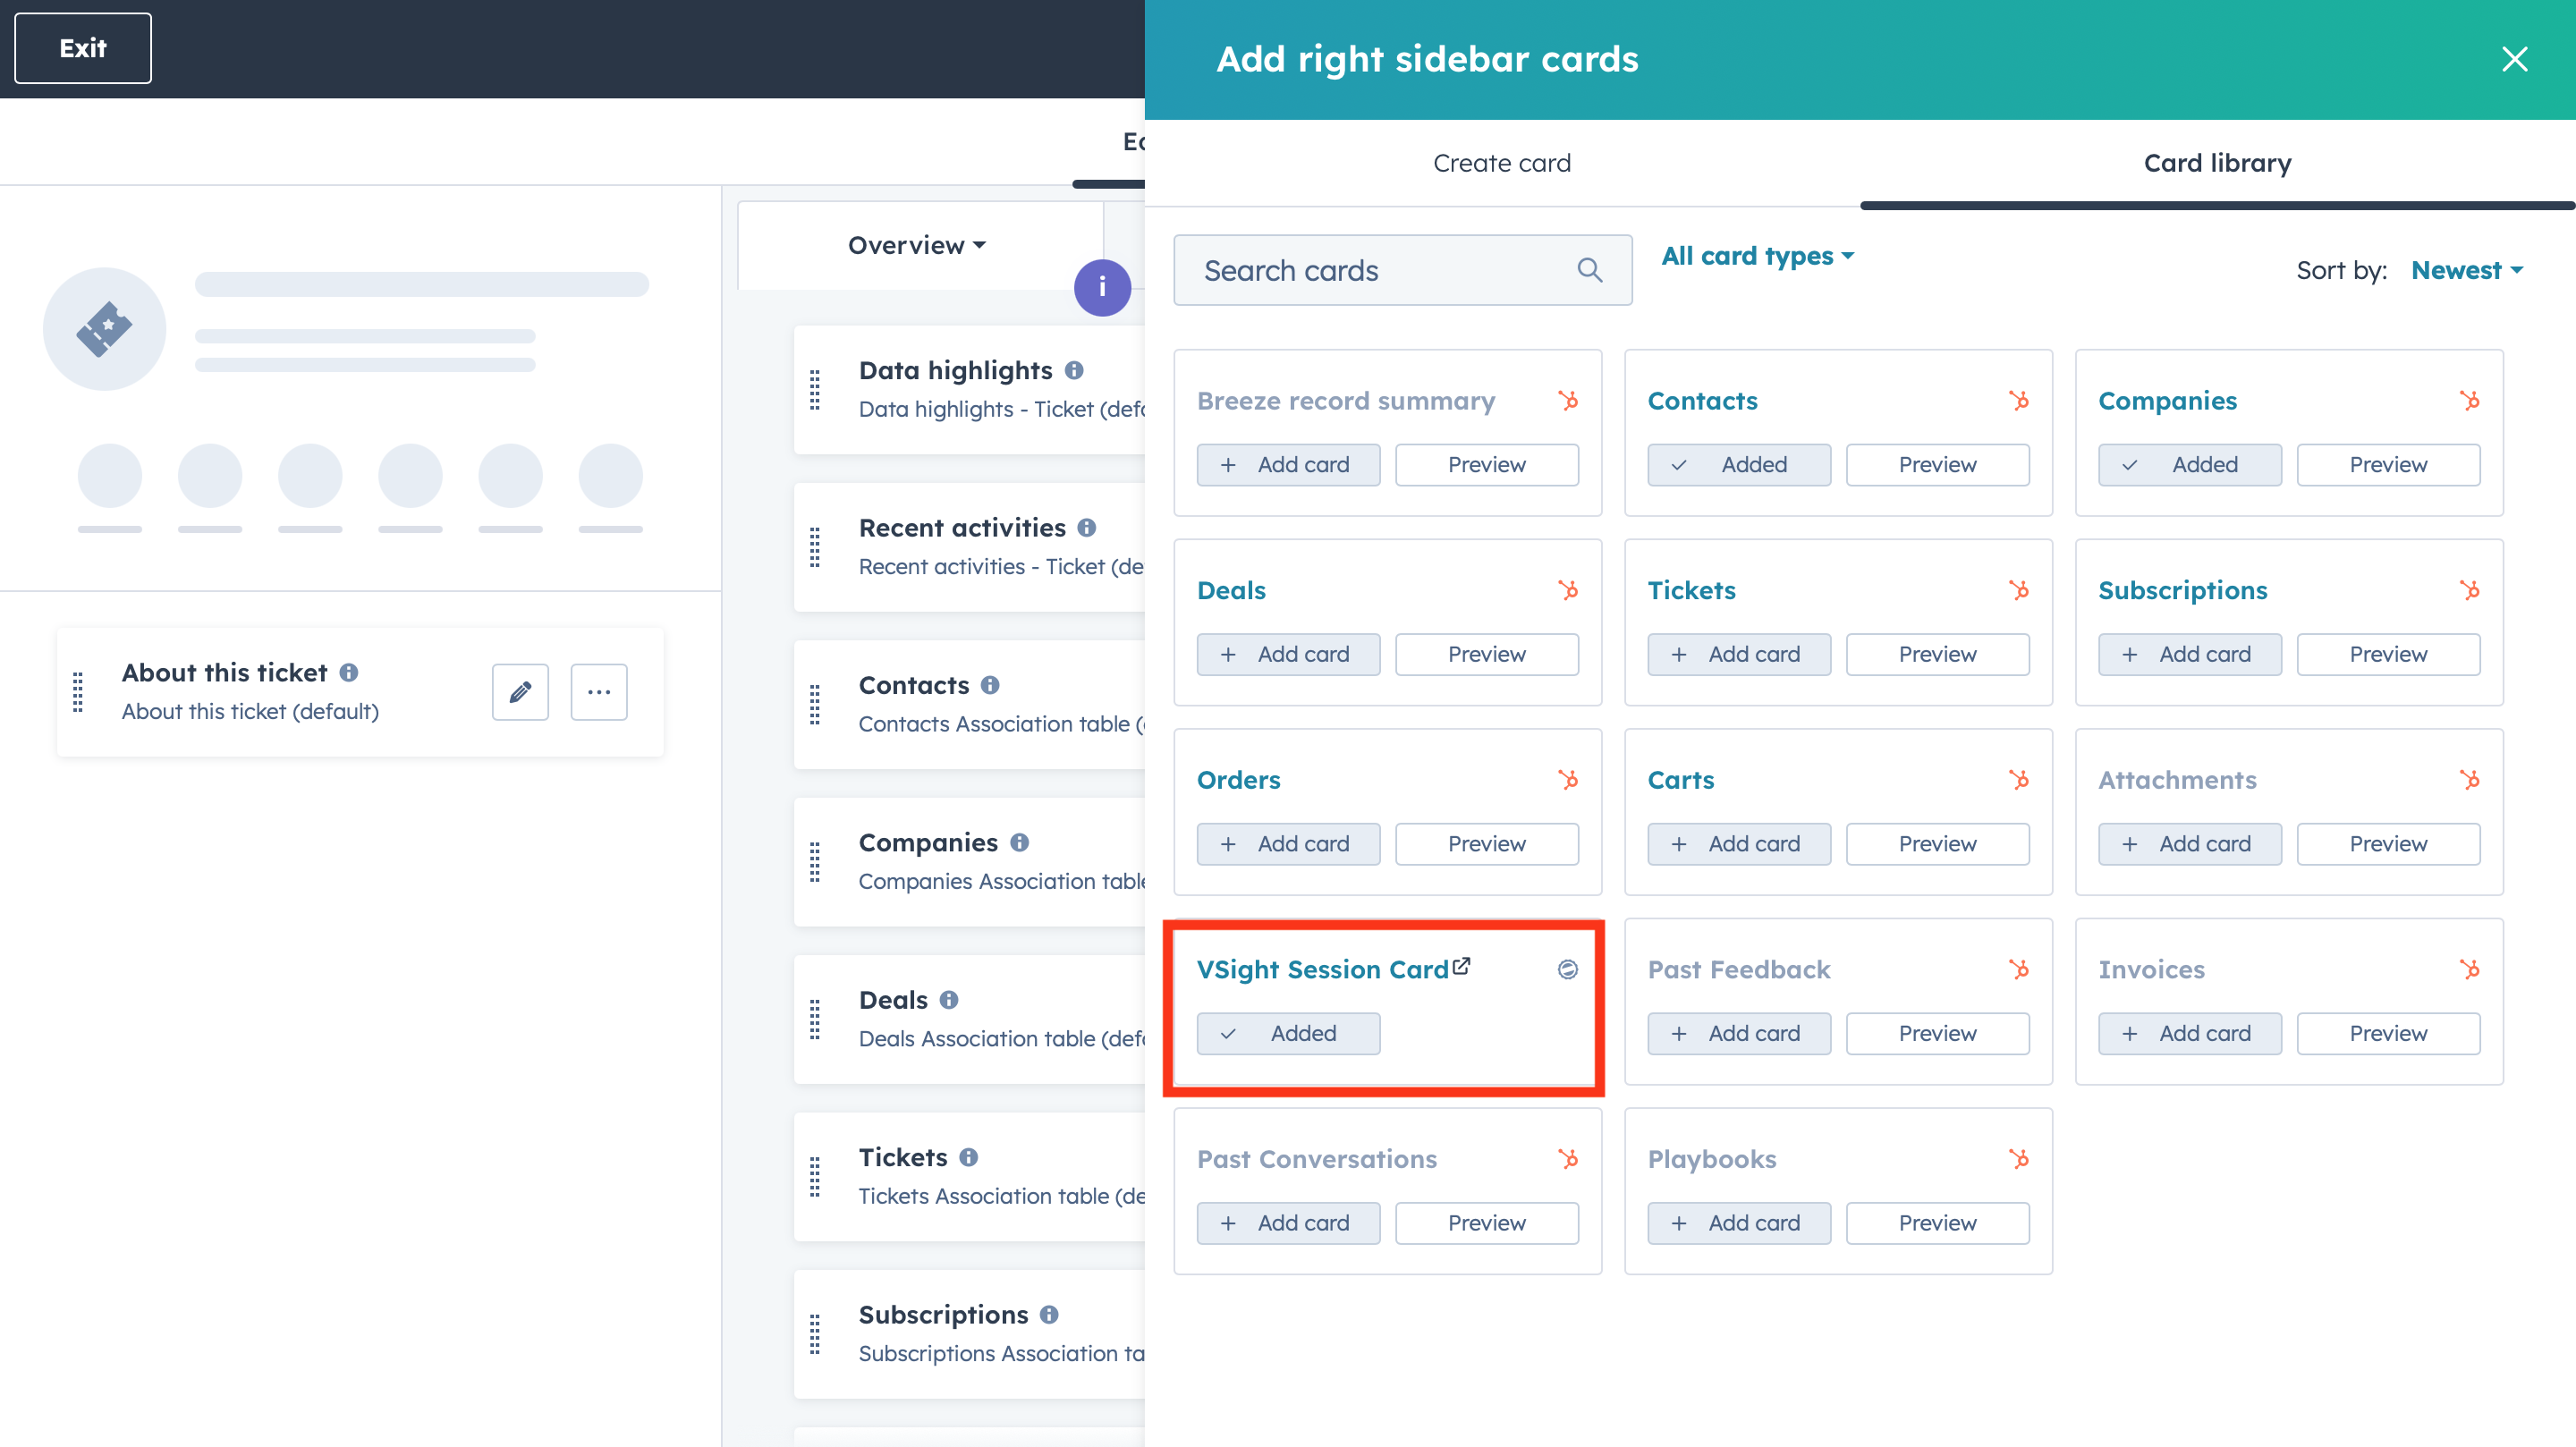
Task: Switch to the Card library tab
Action: coord(2218,163)
